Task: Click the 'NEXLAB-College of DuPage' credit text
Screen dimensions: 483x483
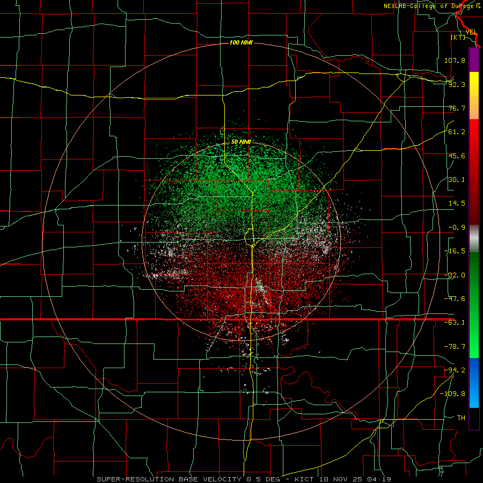Action: tap(428, 6)
